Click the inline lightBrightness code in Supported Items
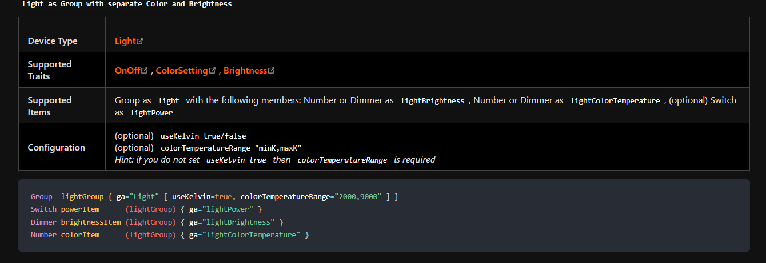 click(432, 101)
